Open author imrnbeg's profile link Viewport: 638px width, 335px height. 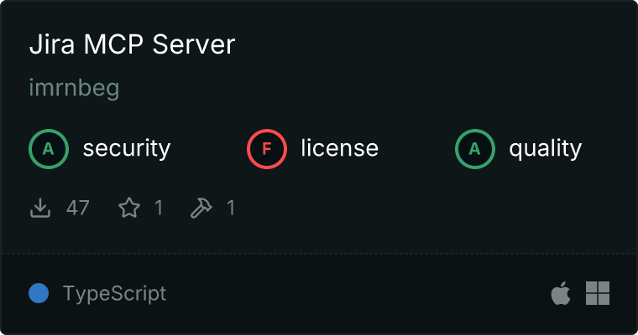(x=74, y=89)
